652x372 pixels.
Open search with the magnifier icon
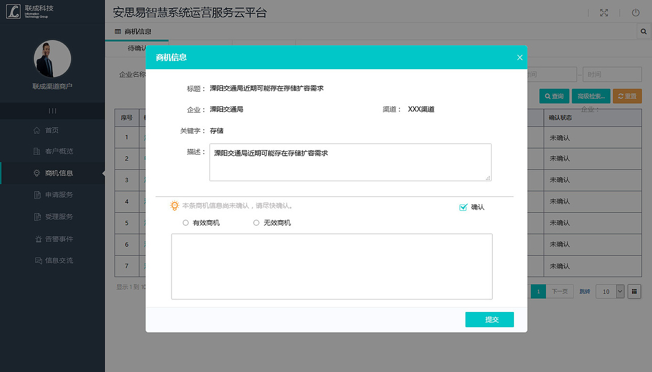pyautogui.click(x=643, y=31)
